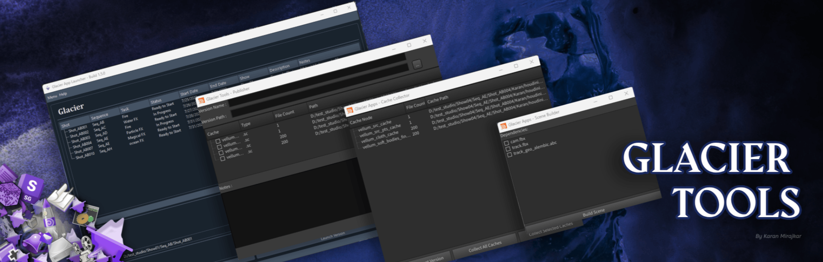Viewport: 823px width, 262px height.
Task: Tick the cam.fbx dependency checkbox
Action: (506, 143)
